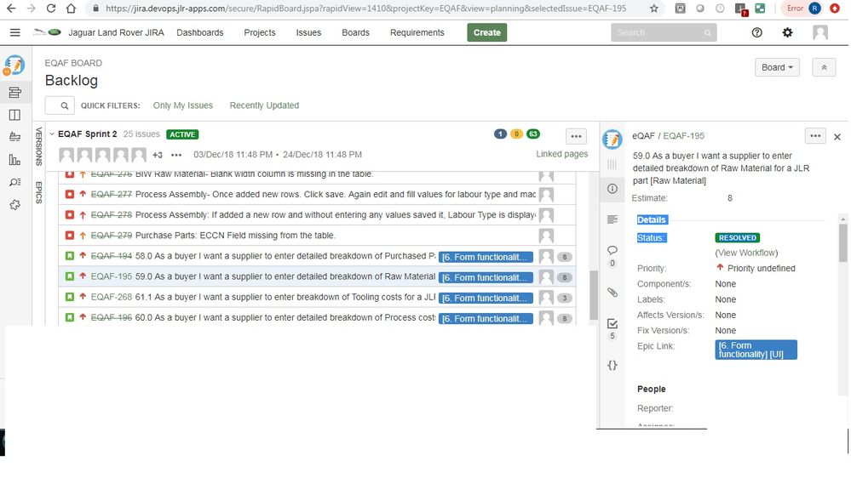Open Requirements menu
Image resolution: width=851 pixels, height=478 pixels.
coord(417,32)
